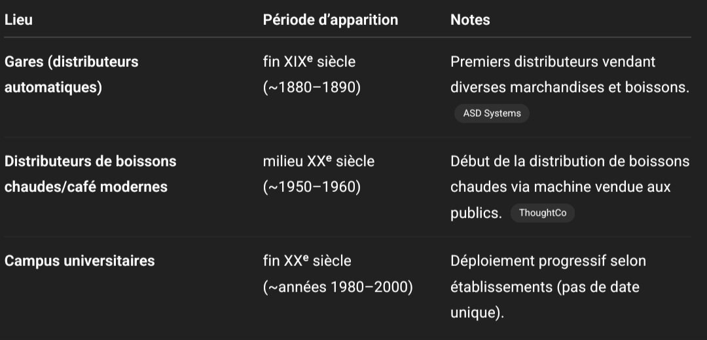Viewport: 707px width, 340px height.
Task: Open the ThoughtCo source chip
Action: (x=542, y=214)
